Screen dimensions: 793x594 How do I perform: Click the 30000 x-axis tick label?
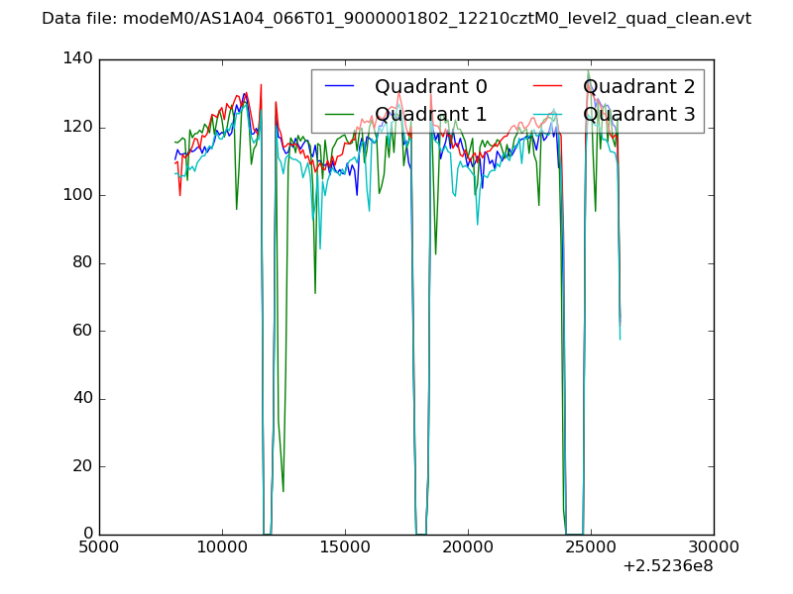point(714,547)
